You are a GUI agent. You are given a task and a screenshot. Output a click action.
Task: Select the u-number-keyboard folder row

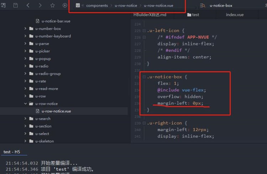point(53,36)
